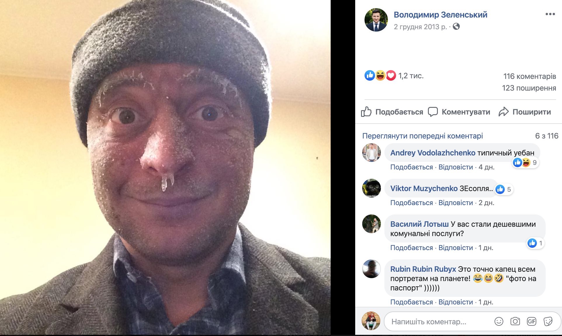Screen dimensions: 562x336
Task: Open the sticker picker icon
Action: coord(548,321)
